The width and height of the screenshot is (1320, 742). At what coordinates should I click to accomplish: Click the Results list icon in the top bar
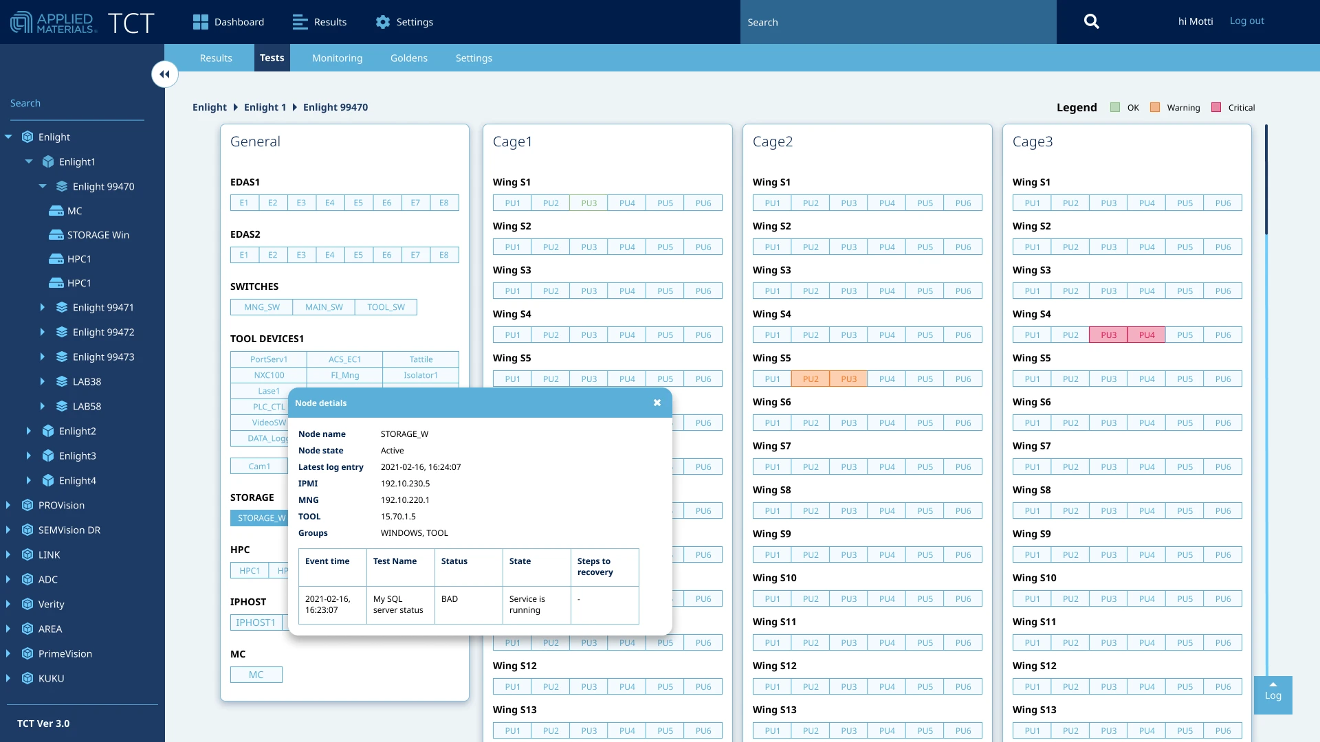click(x=300, y=22)
